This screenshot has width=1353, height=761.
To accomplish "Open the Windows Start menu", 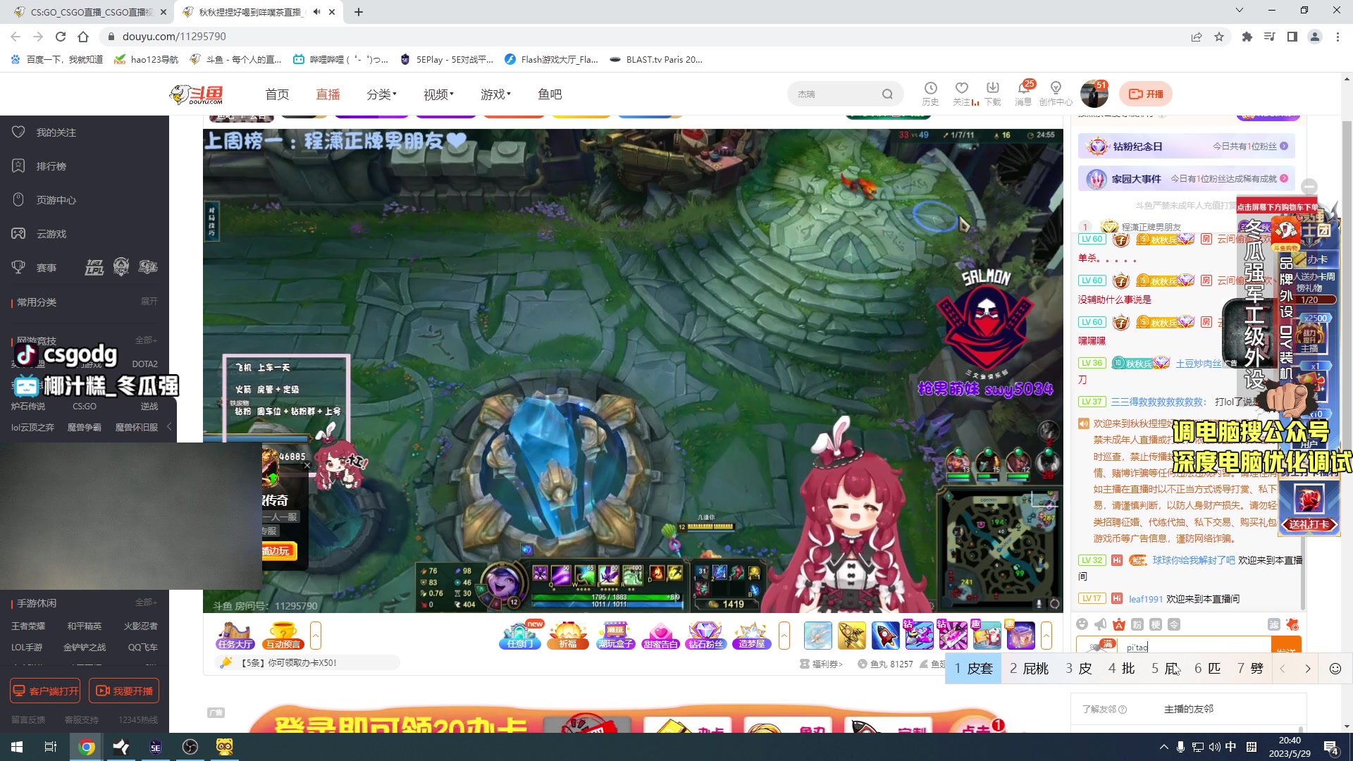I will pyautogui.click(x=17, y=747).
